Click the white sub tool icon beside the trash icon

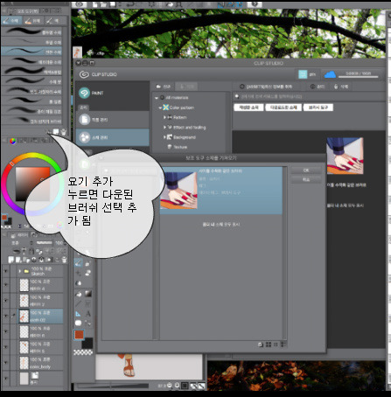pos(56,132)
